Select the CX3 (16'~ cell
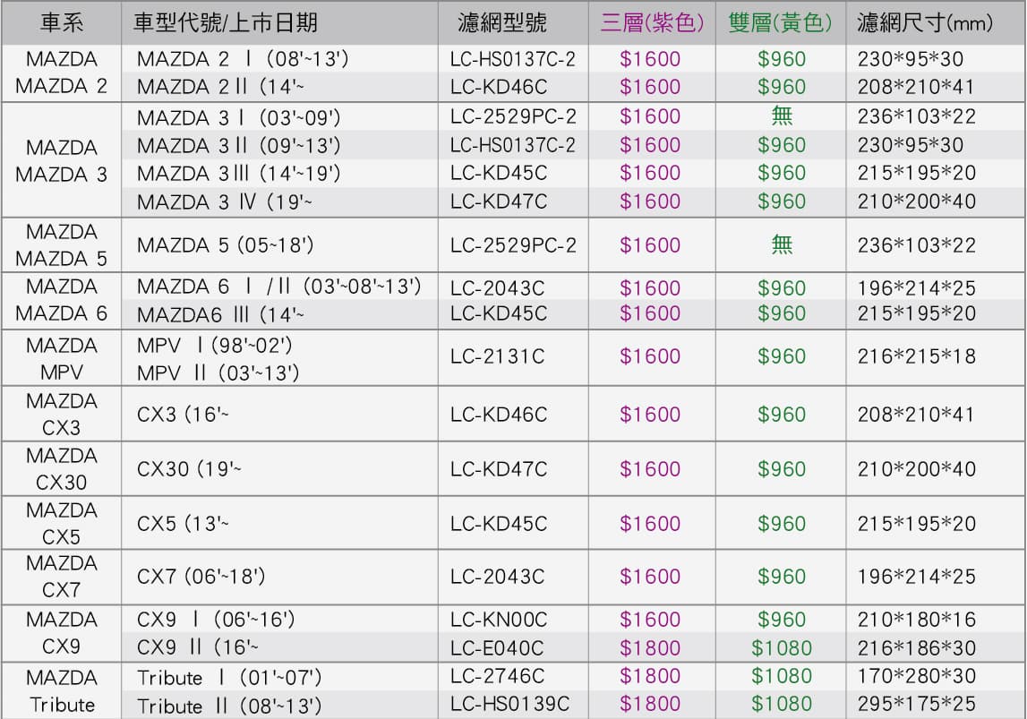The height and width of the screenshot is (719, 1027). 183,415
